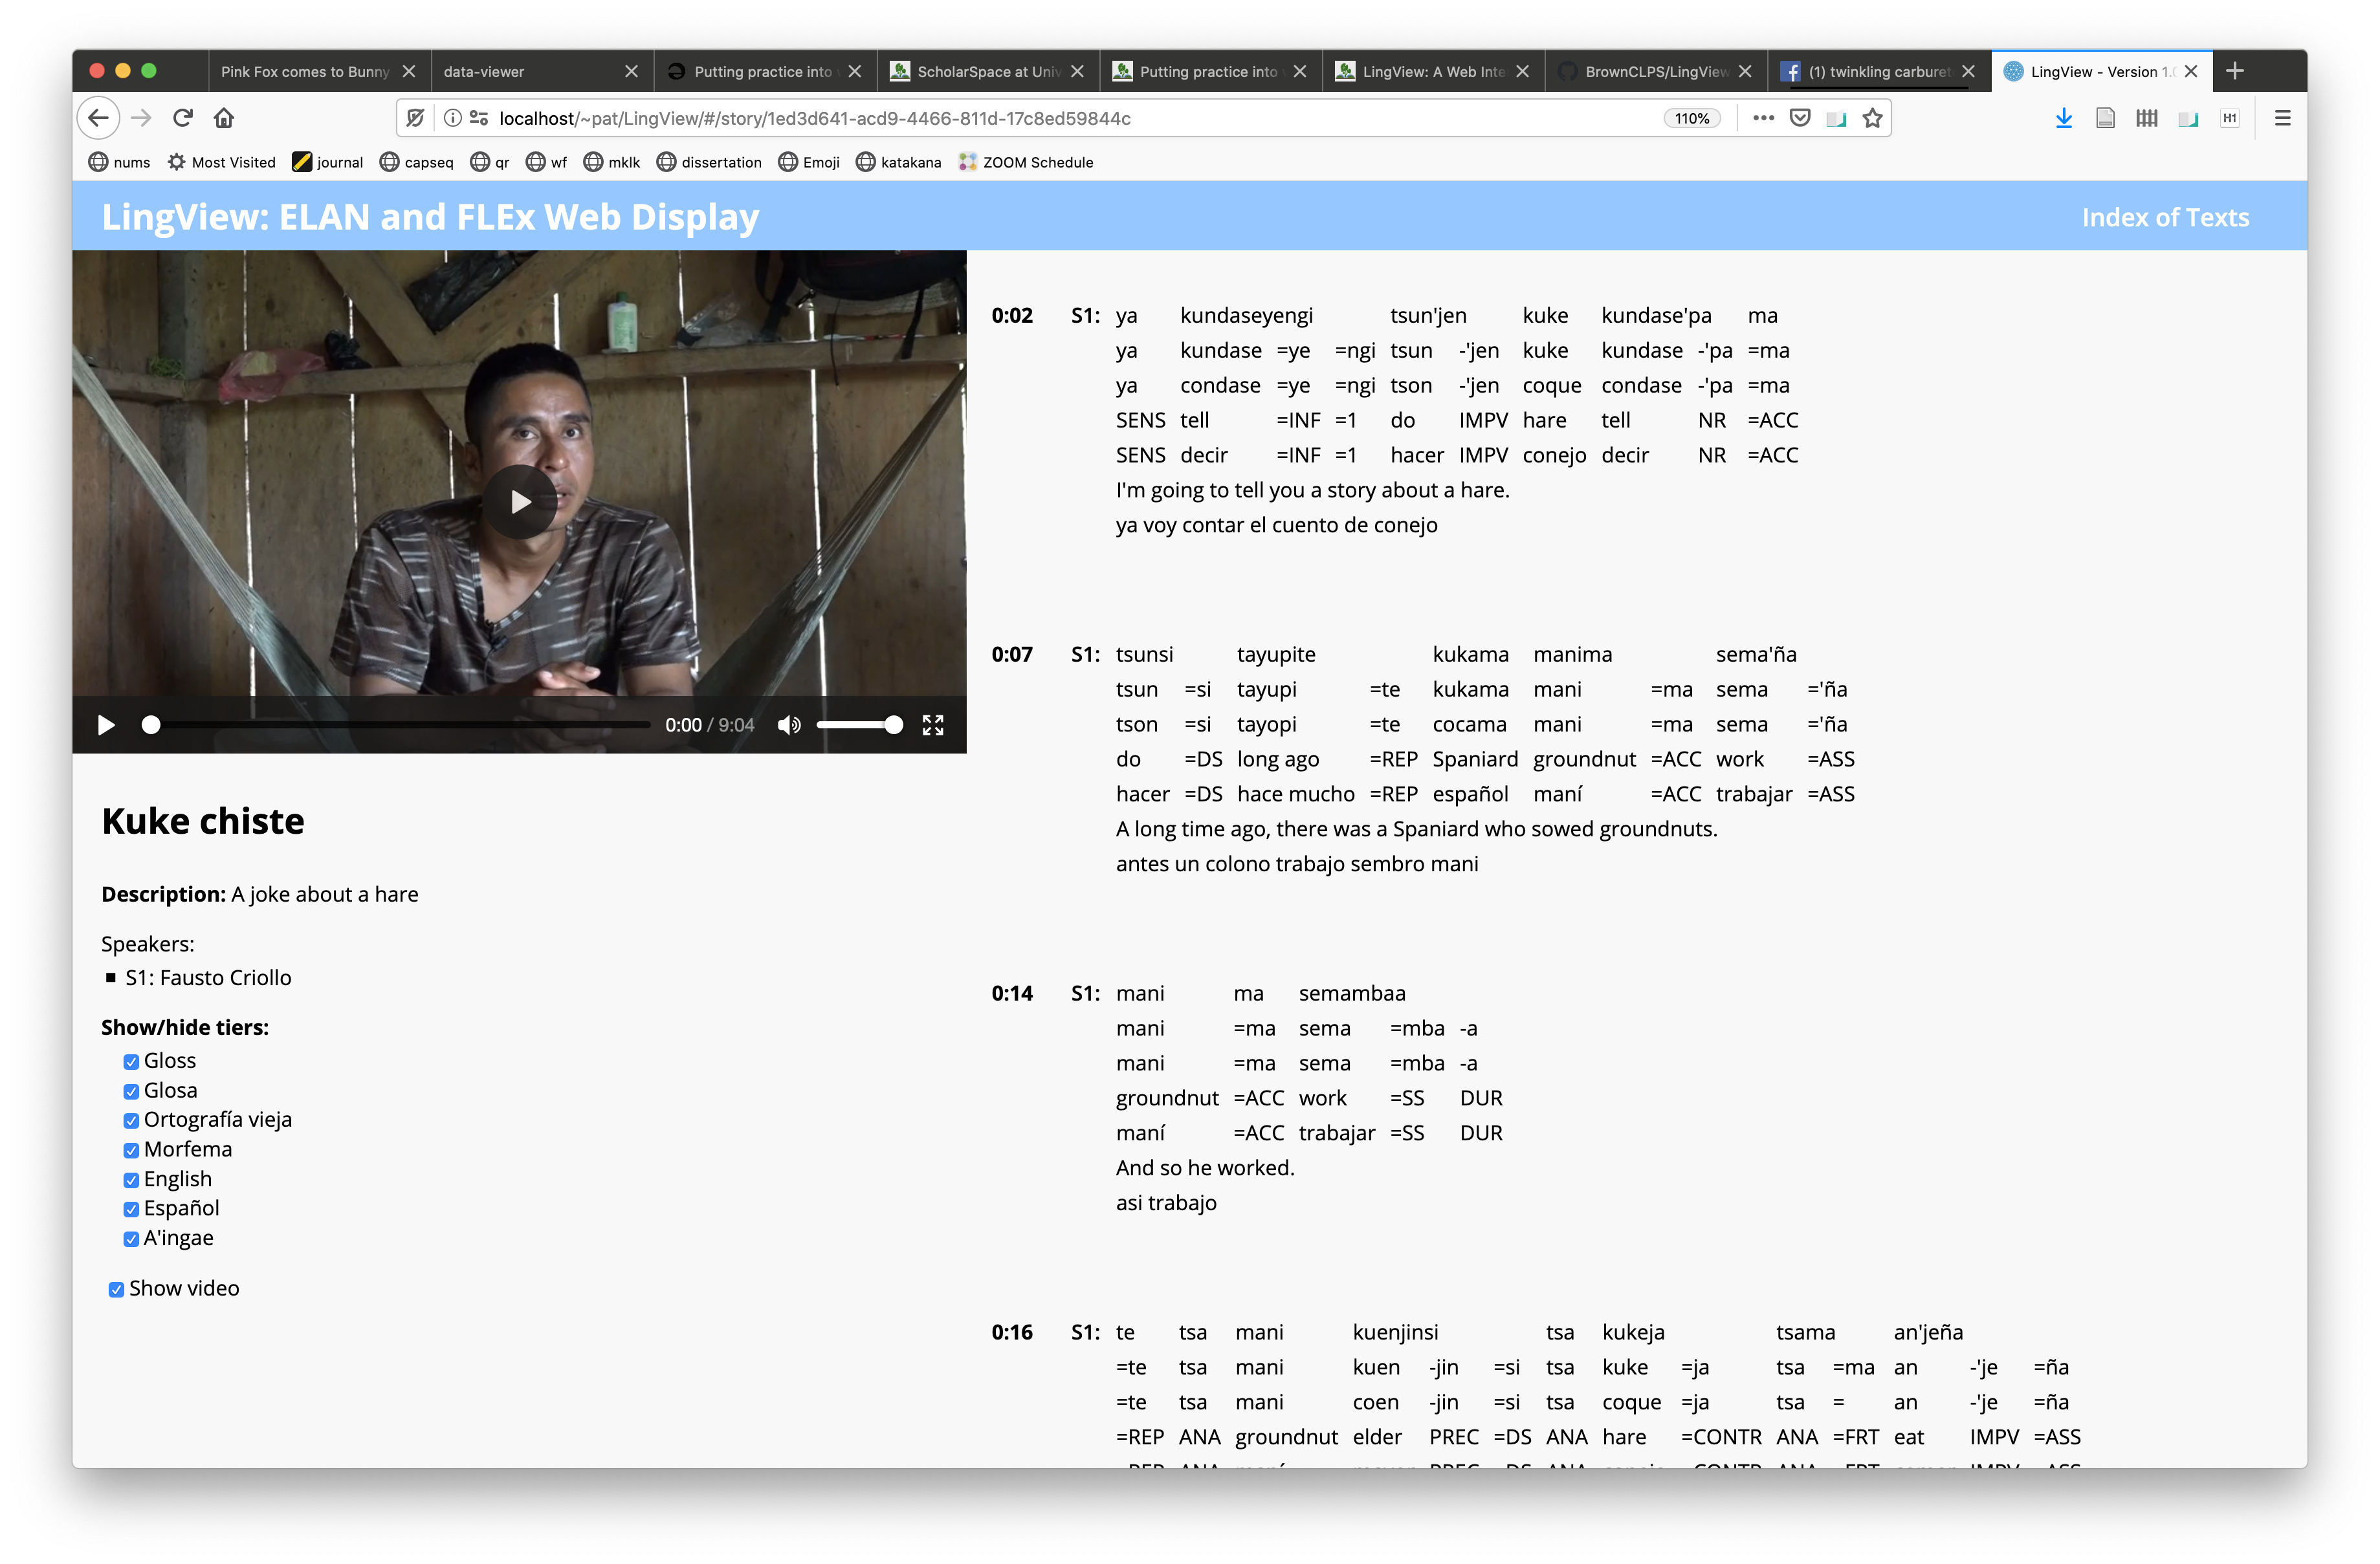This screenshot has height=1564, width=2380.
Task: Disable the Show video checkbox
Action: [116, 1290]
